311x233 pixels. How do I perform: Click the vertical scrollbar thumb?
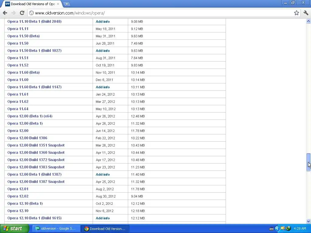click(309, 162)
